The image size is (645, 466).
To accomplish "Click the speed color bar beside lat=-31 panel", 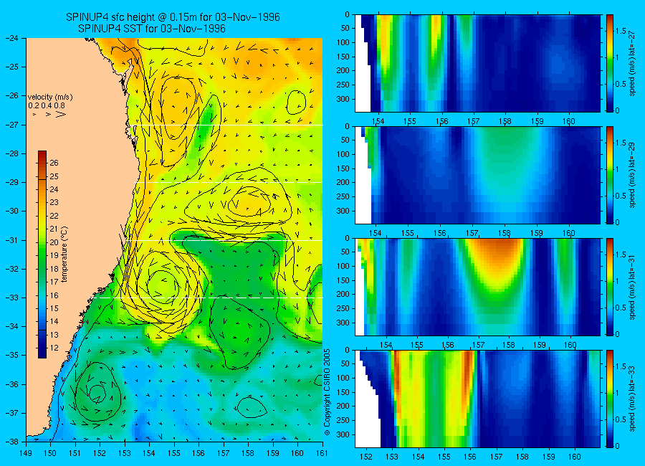I will (609, 287).
